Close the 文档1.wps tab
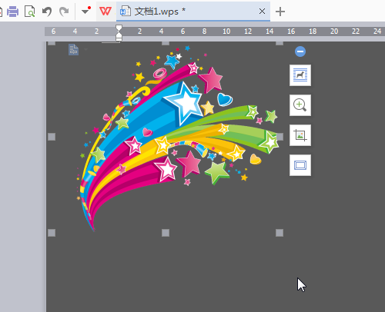385x312 pixels. click(x=262, y=12)
